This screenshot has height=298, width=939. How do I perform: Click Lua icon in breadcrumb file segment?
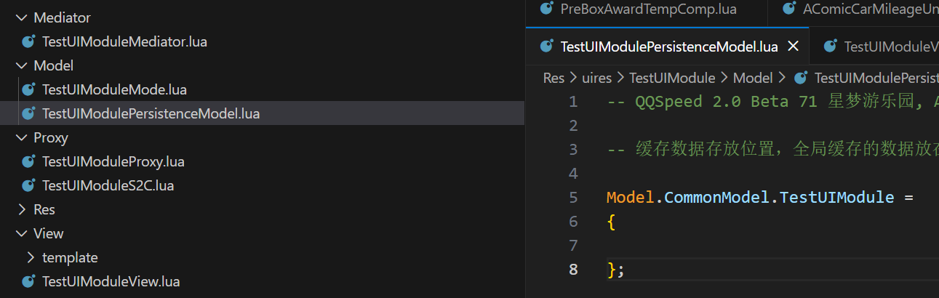[801, 78]
